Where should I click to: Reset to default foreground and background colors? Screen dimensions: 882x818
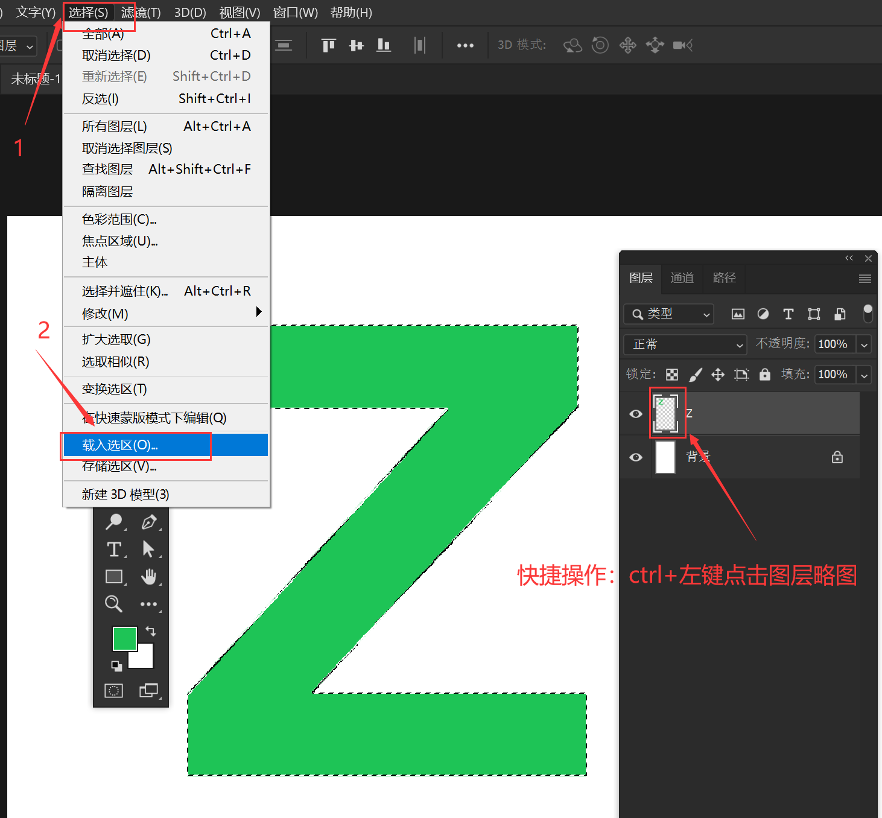click(117, 666)
